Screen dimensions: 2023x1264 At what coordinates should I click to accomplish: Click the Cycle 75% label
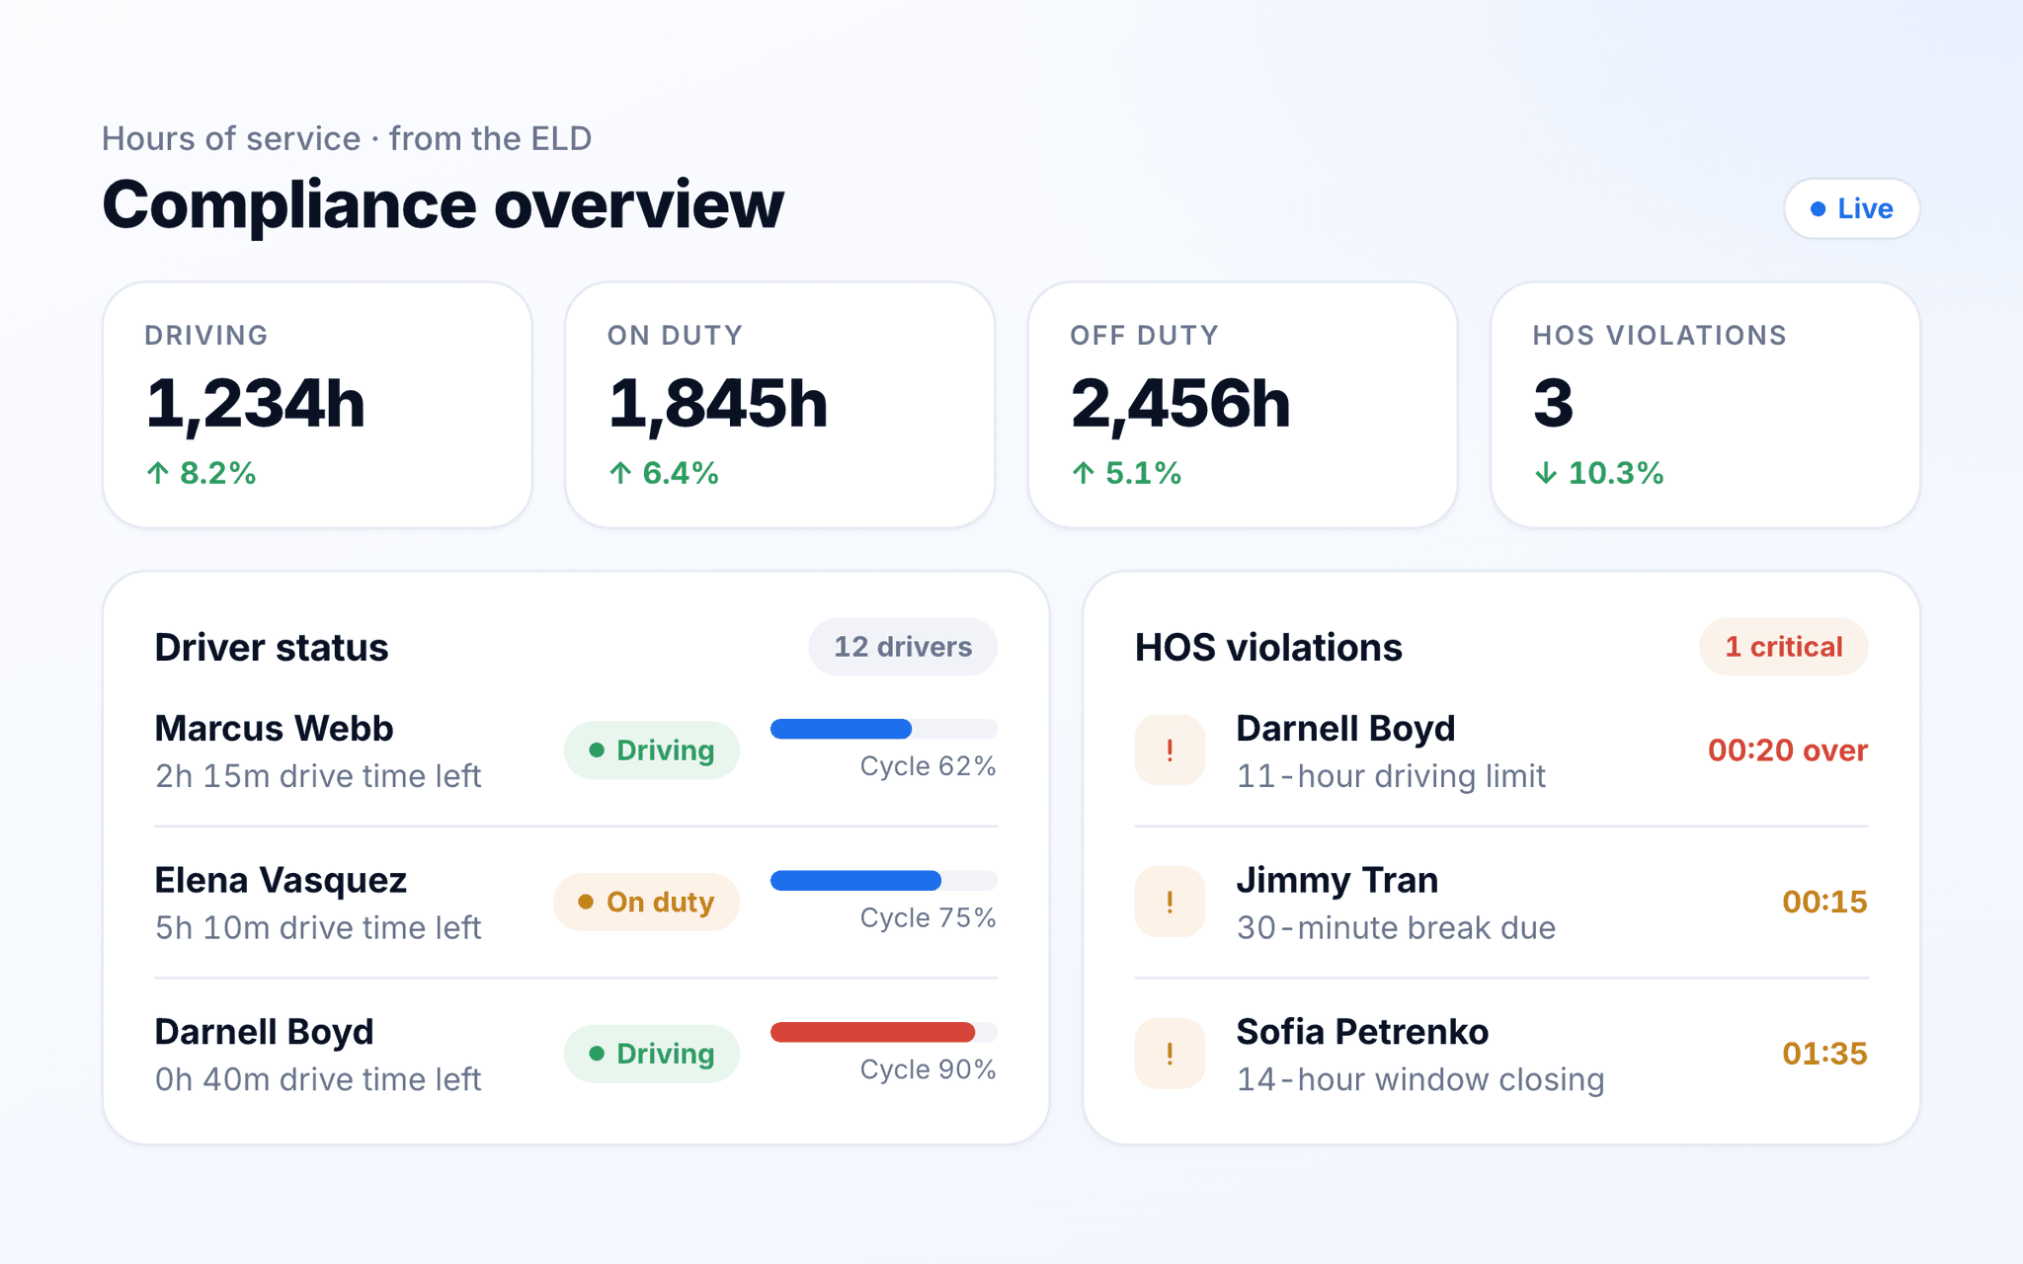click(928, 917)
